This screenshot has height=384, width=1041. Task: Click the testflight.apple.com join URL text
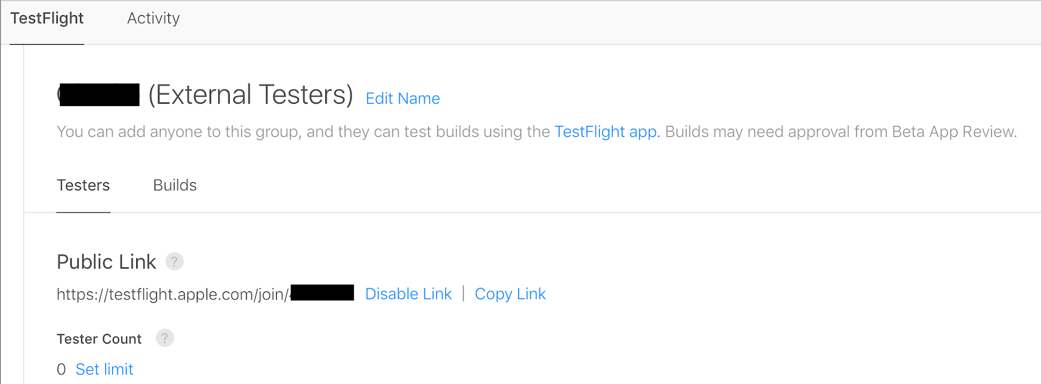coord(172,294)
